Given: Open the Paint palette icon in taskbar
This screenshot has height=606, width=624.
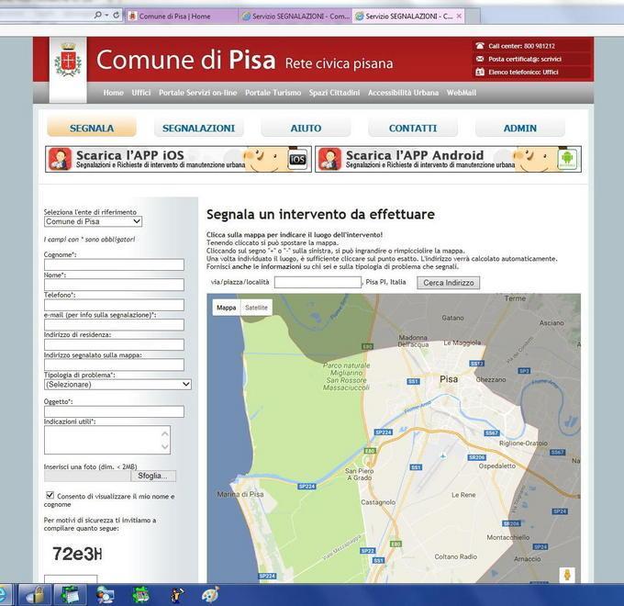Looking at the screenshot, I should coord(210,595).
